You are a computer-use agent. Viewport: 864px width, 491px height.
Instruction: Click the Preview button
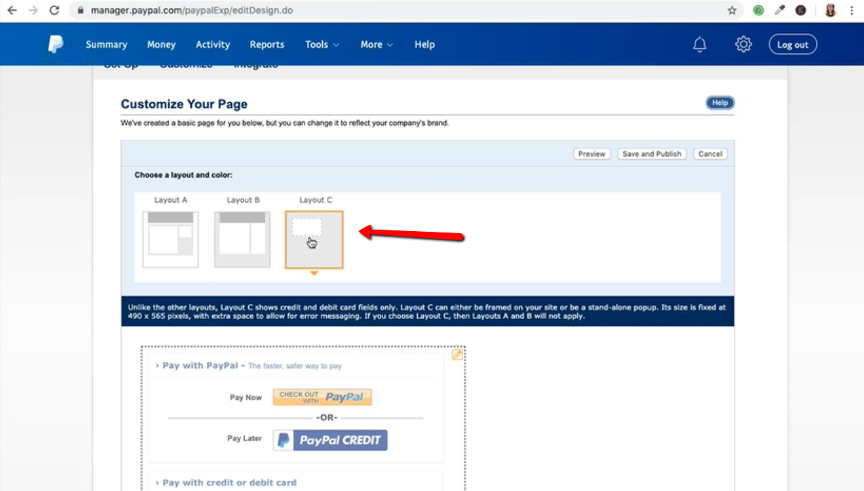coord(592,154)
